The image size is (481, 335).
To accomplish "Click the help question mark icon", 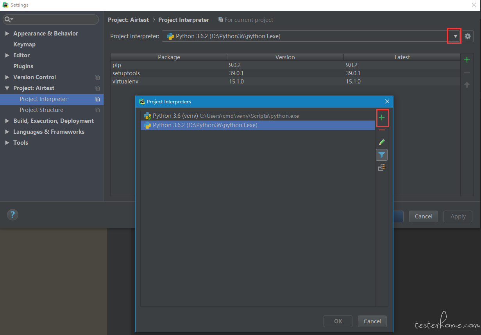I will click(x=13, y=214).
